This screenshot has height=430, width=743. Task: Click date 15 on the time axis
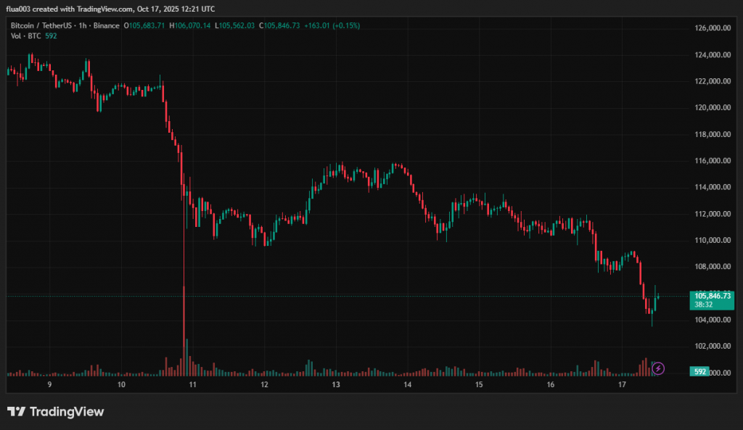[x=479, y=385]
